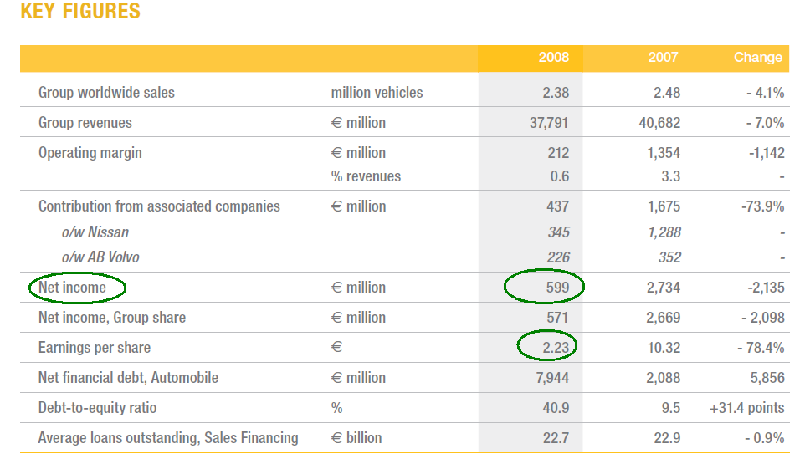The image size is (805, 474).
Task: Select the 437 contribution value
Action: pyautogui.click(x=557, y=206)
